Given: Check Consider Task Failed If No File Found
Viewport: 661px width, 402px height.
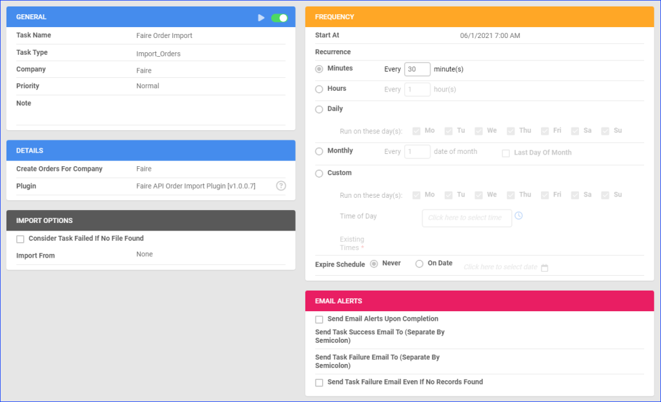Looking at the screenshot, I should click(x=20, y=239).
